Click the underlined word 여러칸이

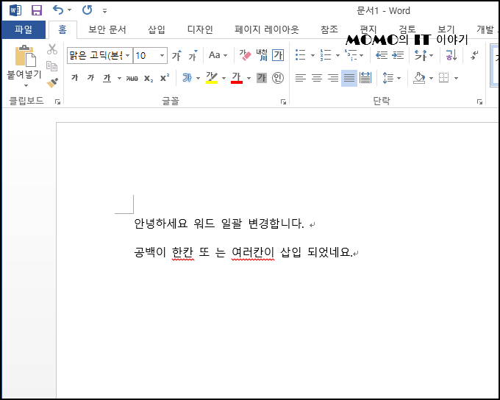(252, 252)
